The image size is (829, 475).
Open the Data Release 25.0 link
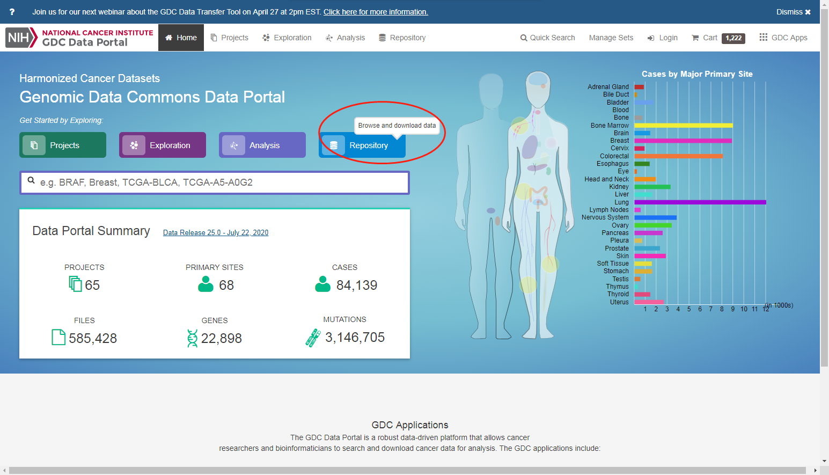point(216,232)
